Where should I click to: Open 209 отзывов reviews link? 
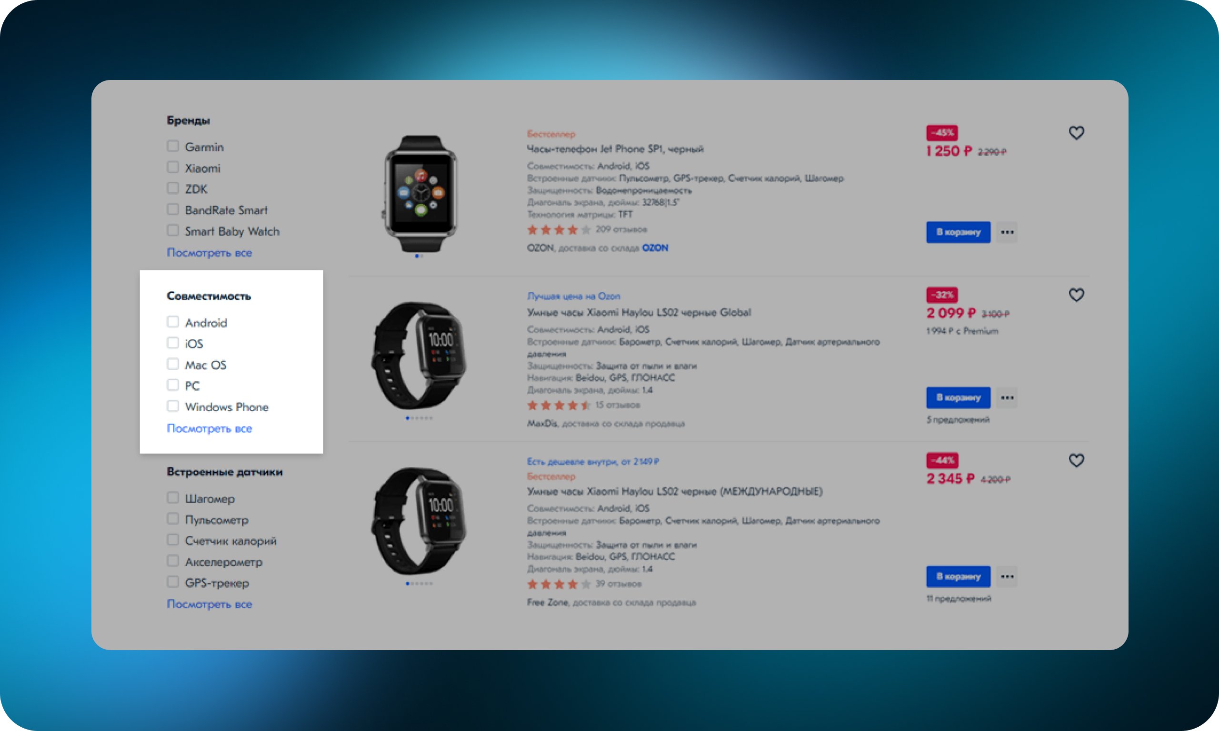pyautogui.click(x=621, y=229)
